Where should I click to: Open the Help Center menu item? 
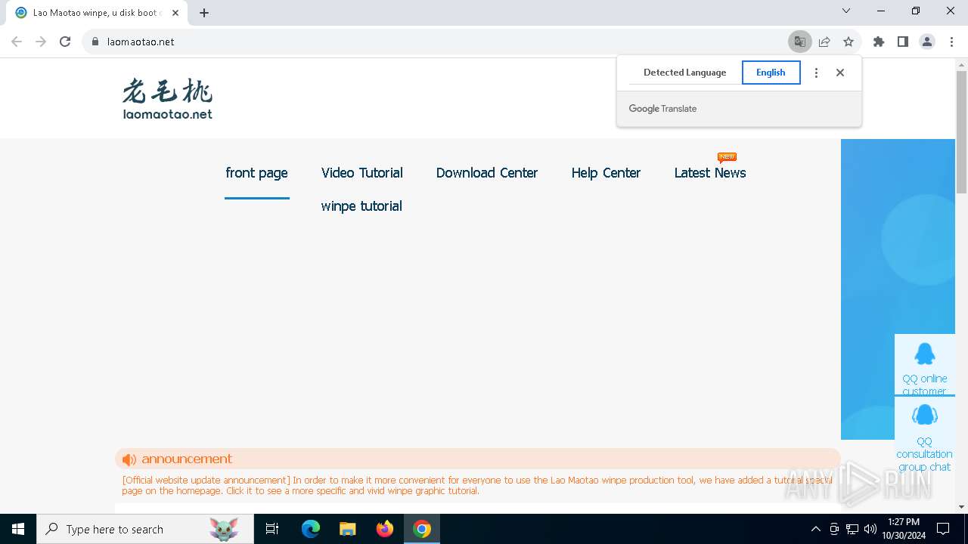(606, 173)
